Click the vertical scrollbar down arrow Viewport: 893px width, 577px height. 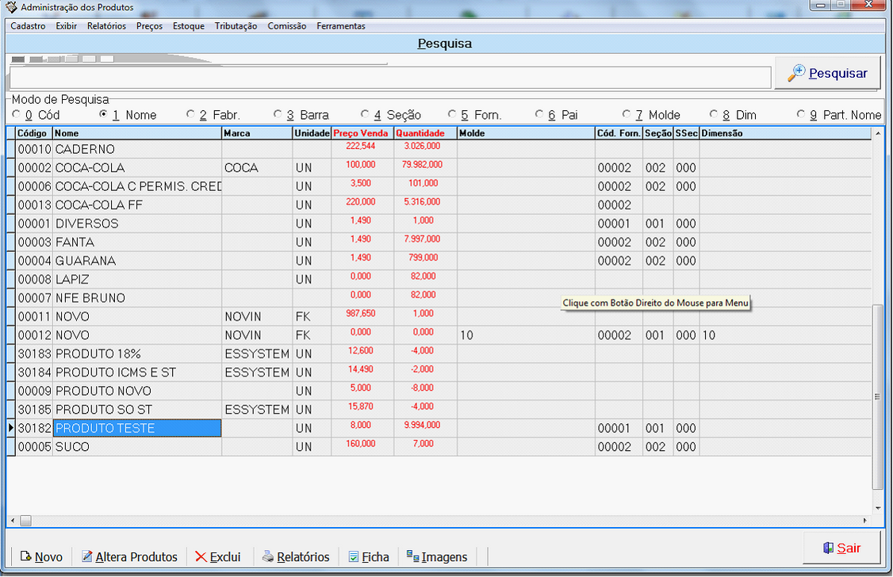point(877,508)
